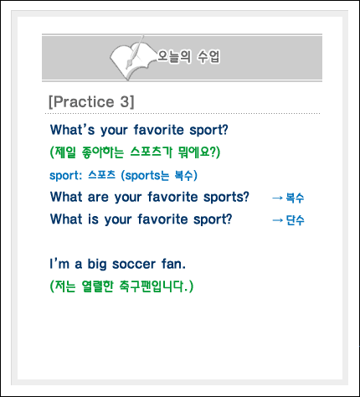The height and width of the screenshot is (397, 360).
Task: Click "What are your favorite sports?" line
Action: click(149, 197)
